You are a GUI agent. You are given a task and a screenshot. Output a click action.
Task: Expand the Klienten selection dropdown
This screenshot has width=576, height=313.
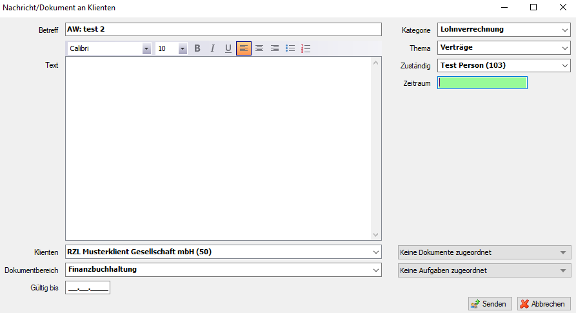(x=376, y=252)
